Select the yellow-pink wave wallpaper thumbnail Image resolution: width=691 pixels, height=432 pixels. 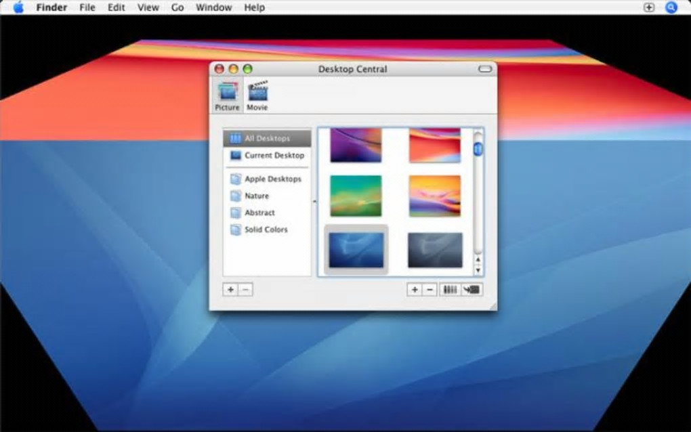tap(434, 196)
